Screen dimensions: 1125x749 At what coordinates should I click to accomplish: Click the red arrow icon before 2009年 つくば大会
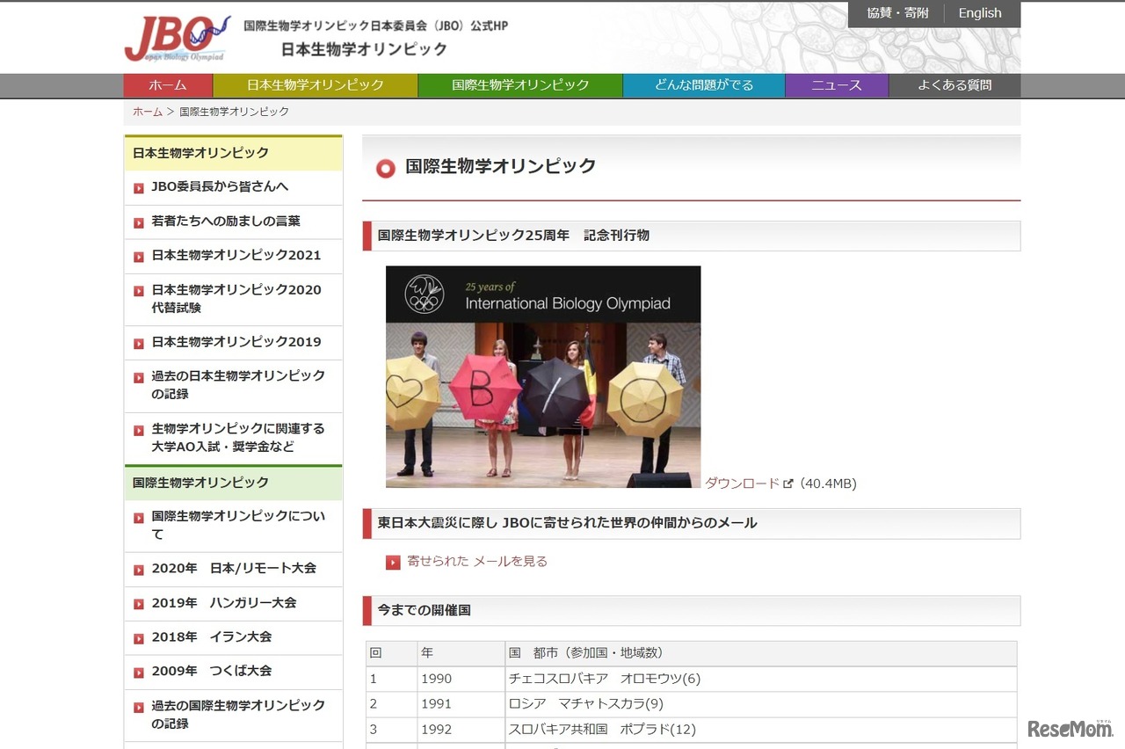138,672
